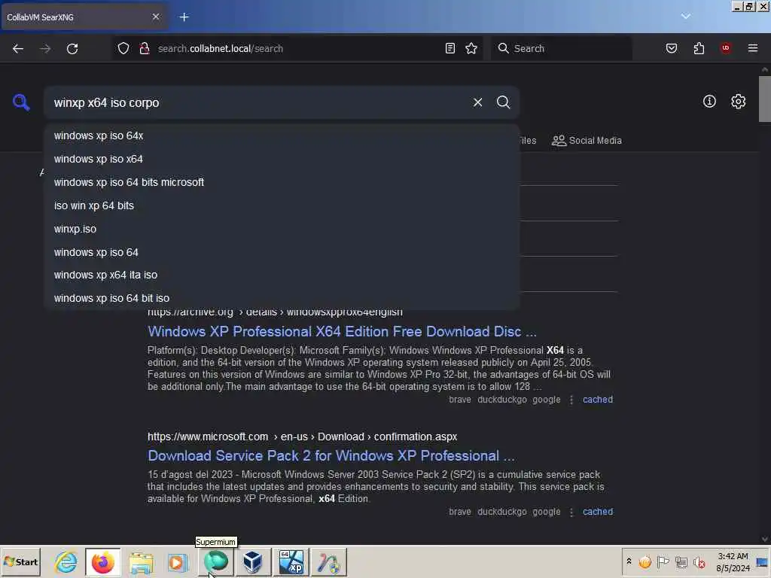The height and width of the screenshot is (578, 771).
Task: Expand the list all tabs chevron
Action: (x=685, y=17)
